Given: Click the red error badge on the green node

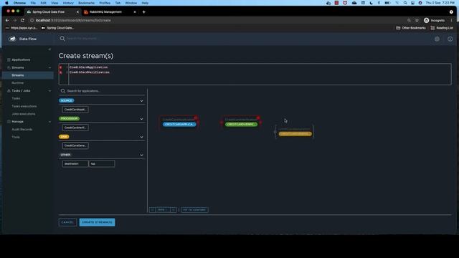Looking at the screenshot, I should tap(258, 118).
